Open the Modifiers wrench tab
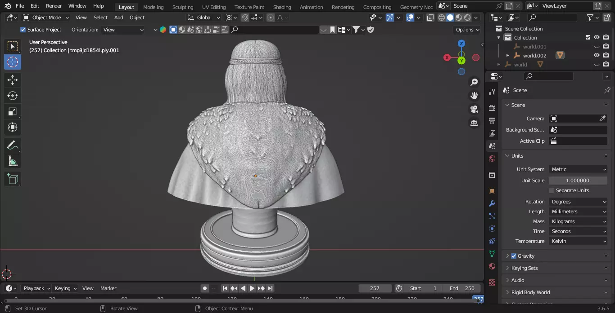This screenshot has width=615, height=313. 492,203
